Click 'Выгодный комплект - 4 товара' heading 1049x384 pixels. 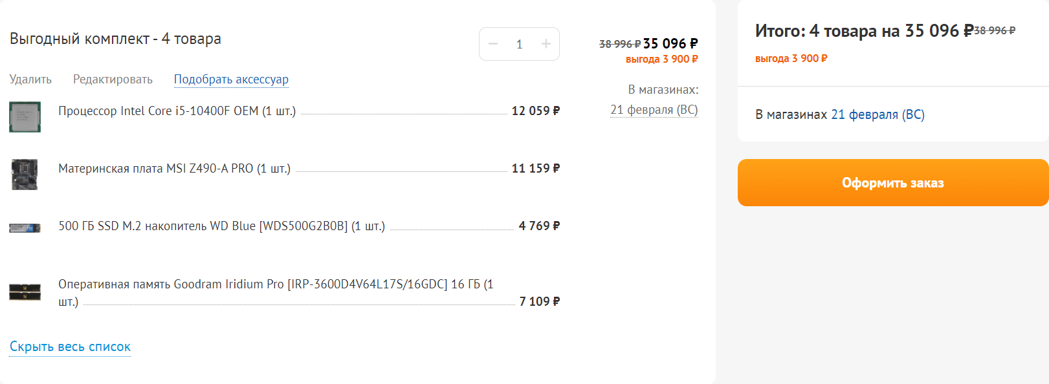tap(115, 39)
